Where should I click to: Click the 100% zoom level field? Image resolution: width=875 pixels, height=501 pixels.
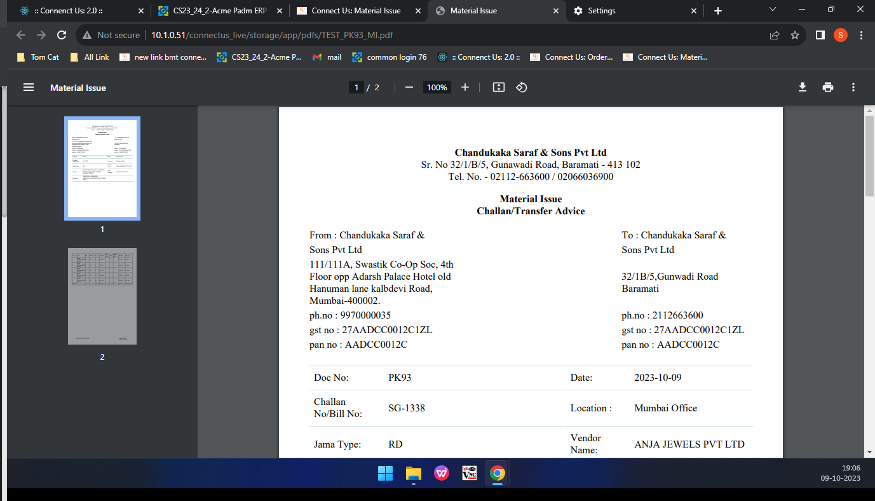(437, 87)
